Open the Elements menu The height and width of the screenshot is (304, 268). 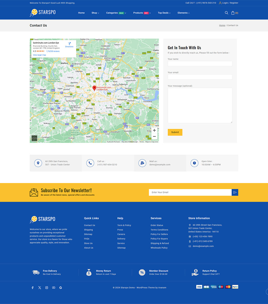click(184, 13)
